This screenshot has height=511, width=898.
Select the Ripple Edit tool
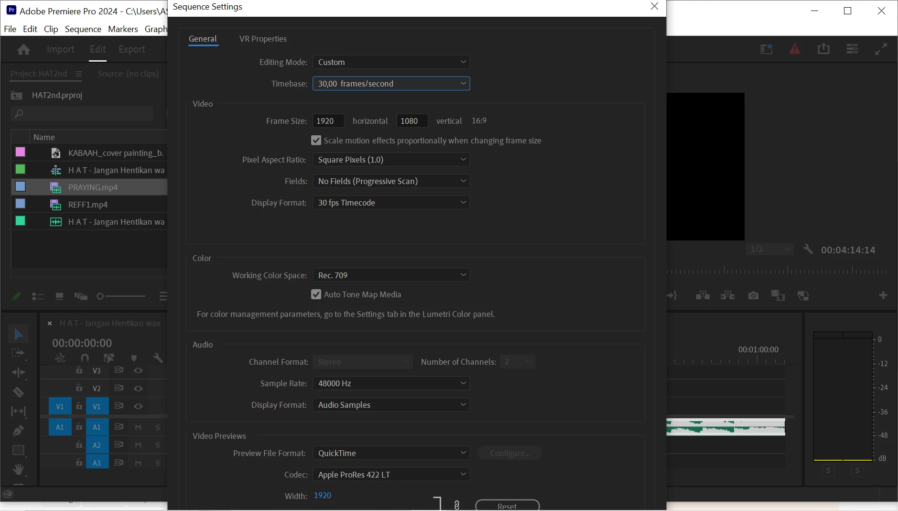(x=18, y=372)
